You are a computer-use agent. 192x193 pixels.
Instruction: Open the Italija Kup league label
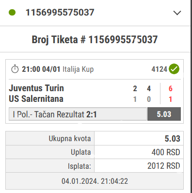(x=78, y=69)
